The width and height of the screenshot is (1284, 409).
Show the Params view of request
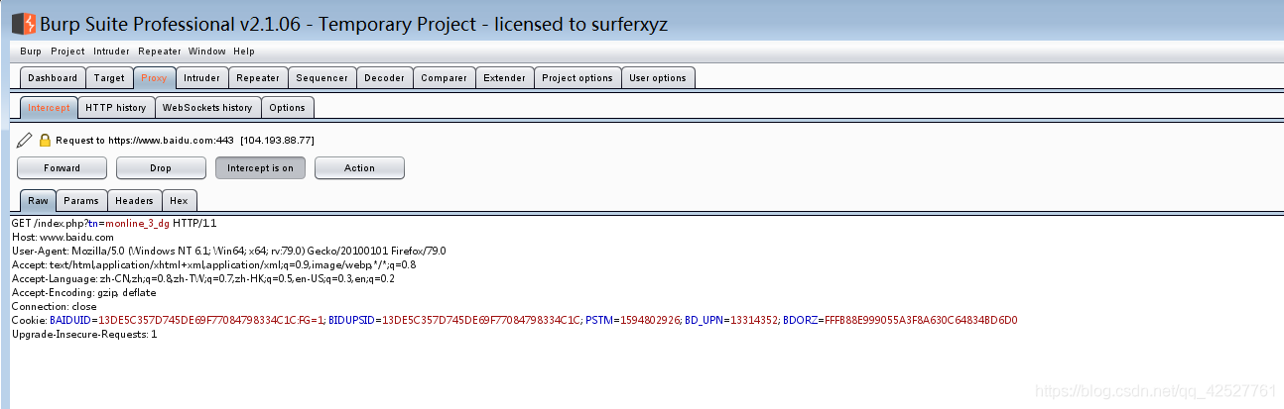[81, 201]
